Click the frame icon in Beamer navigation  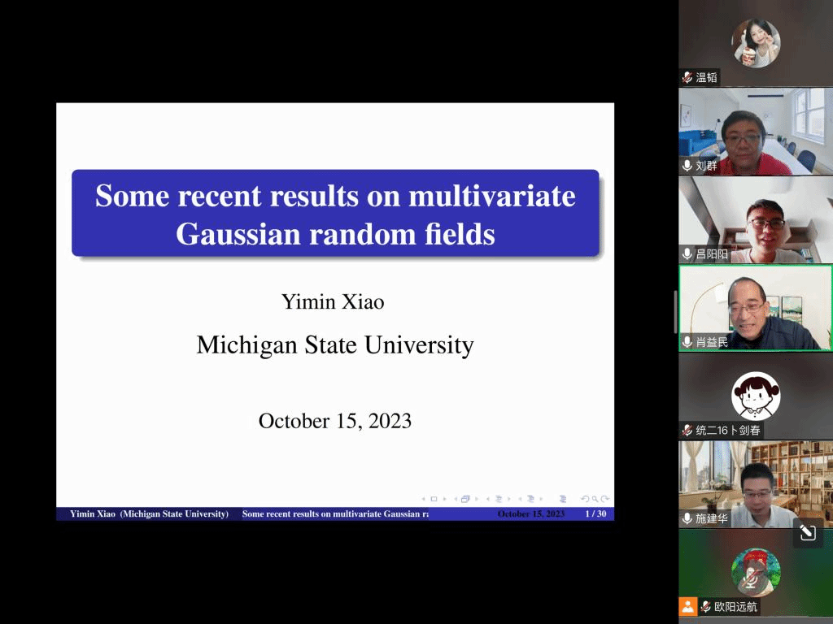(465, 499)
